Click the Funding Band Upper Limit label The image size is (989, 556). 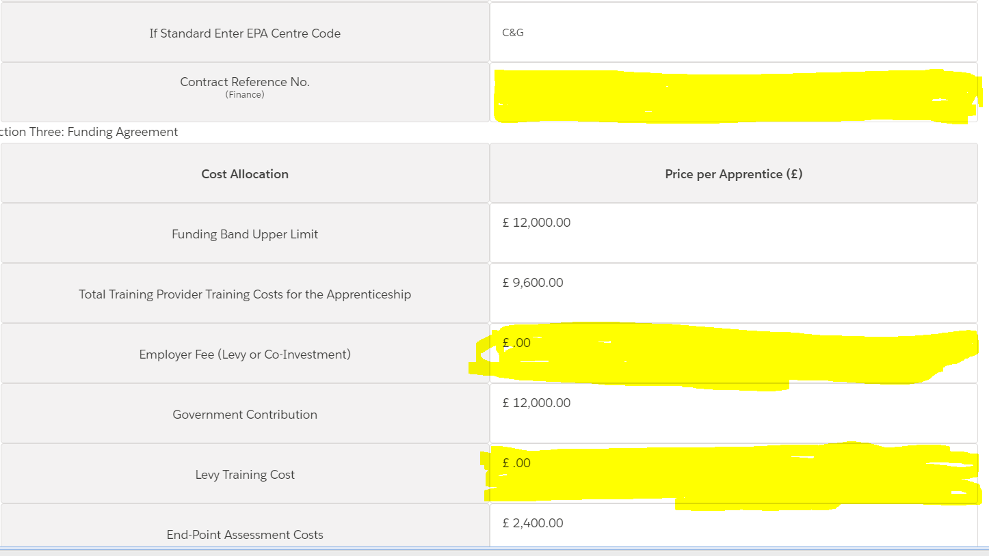[x=245, y=234]
